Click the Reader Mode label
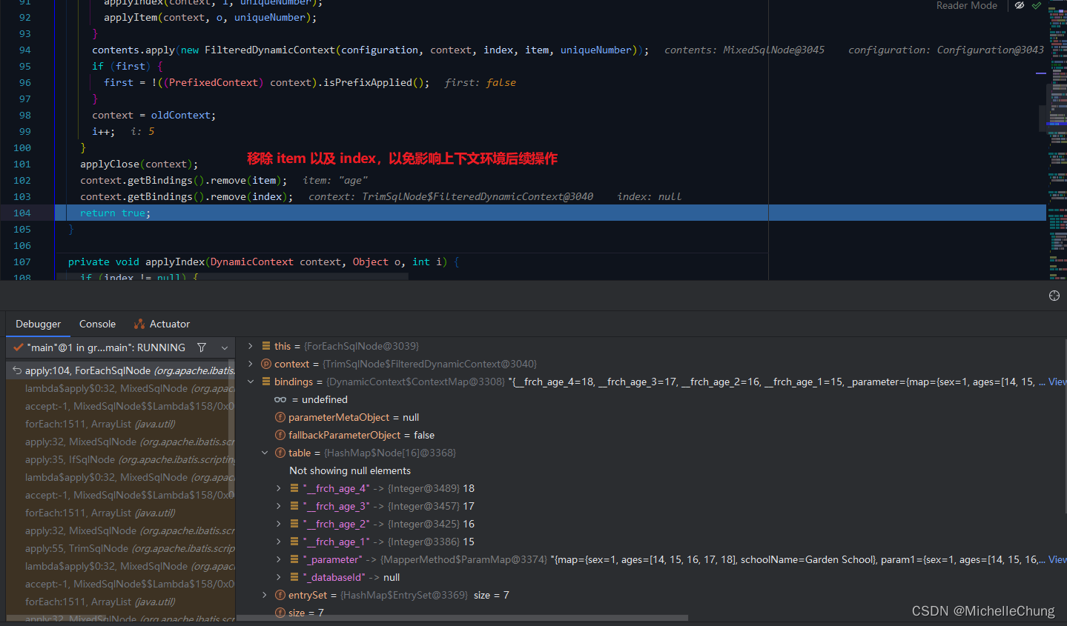The image size is (1067, 626). point(966,5)
